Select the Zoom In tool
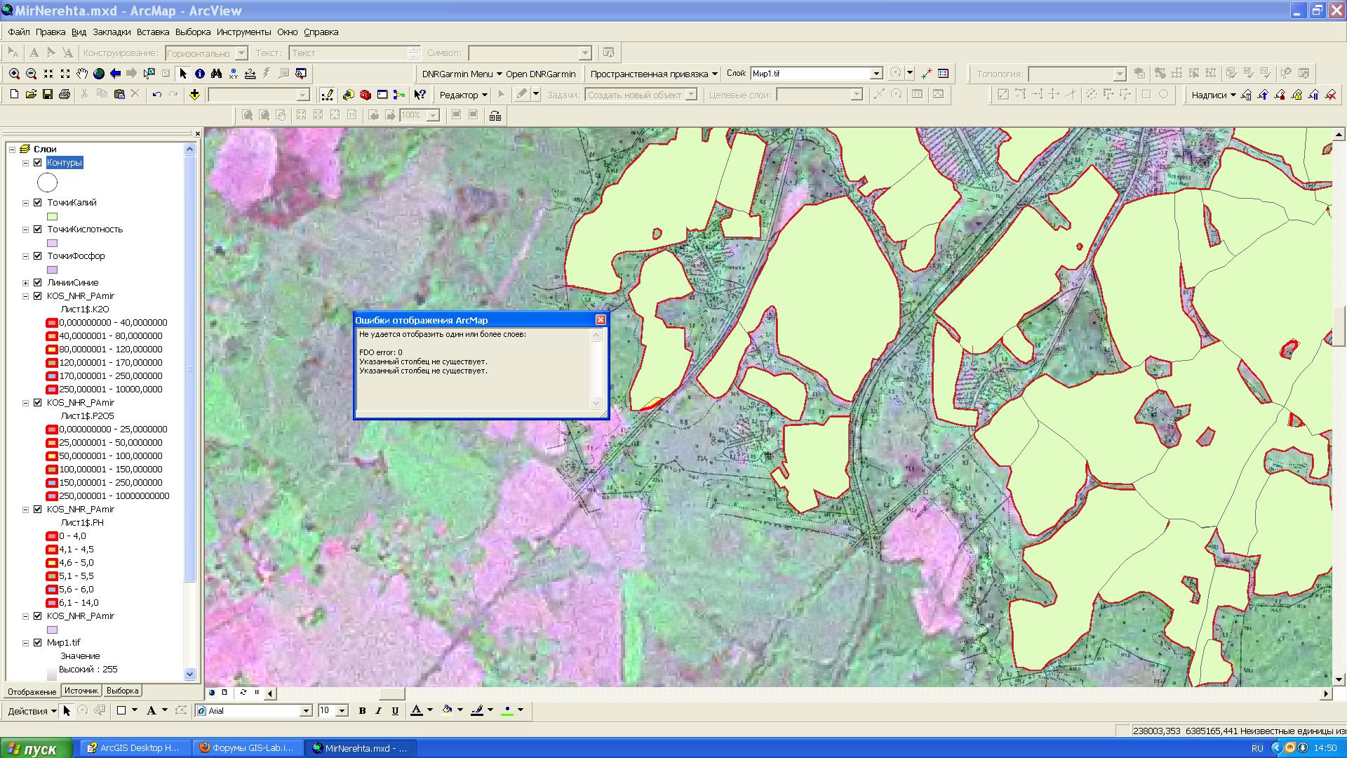This screenshot has height=758, width=1347. [14, 74]
